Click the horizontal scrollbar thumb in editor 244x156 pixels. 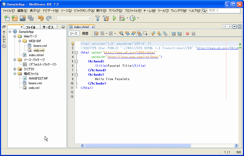point(138,146)
